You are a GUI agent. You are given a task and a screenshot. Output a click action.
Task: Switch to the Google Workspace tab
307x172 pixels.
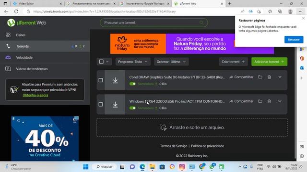(x=145, y=3)
